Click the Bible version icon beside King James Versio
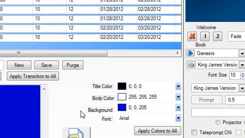Viewport: 245px width, 138px height. pos(191,65)
